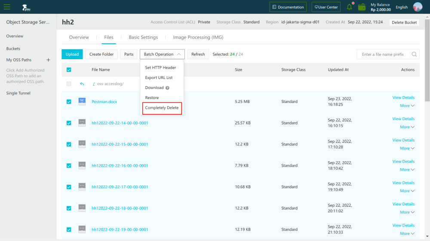Expand More for hh12022-09-22-17-00-00-0001

(x=407, y=191)
